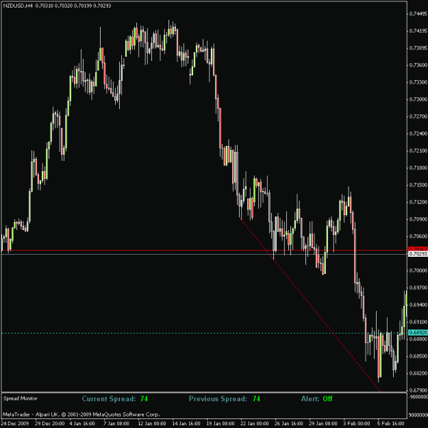Click the 0.70900 price axis label
This screenshot has height=428, width=428.
click(x=418, y=219)
